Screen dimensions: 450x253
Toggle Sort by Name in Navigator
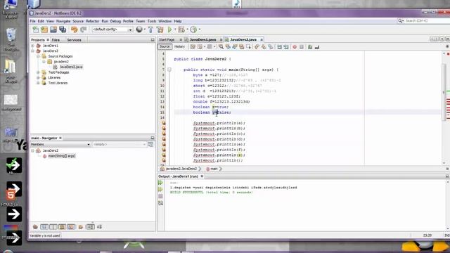coord(90,227)
